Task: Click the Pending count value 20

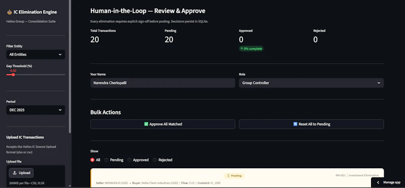Action: click(x=169, y=40)
